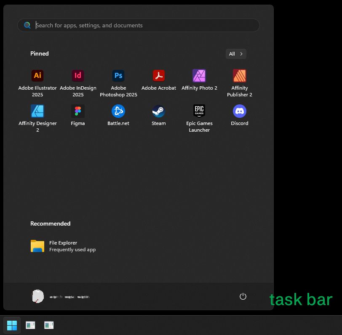Open the first pinned taskbar app
Screen dimensions: 342x335
(30, 325)
